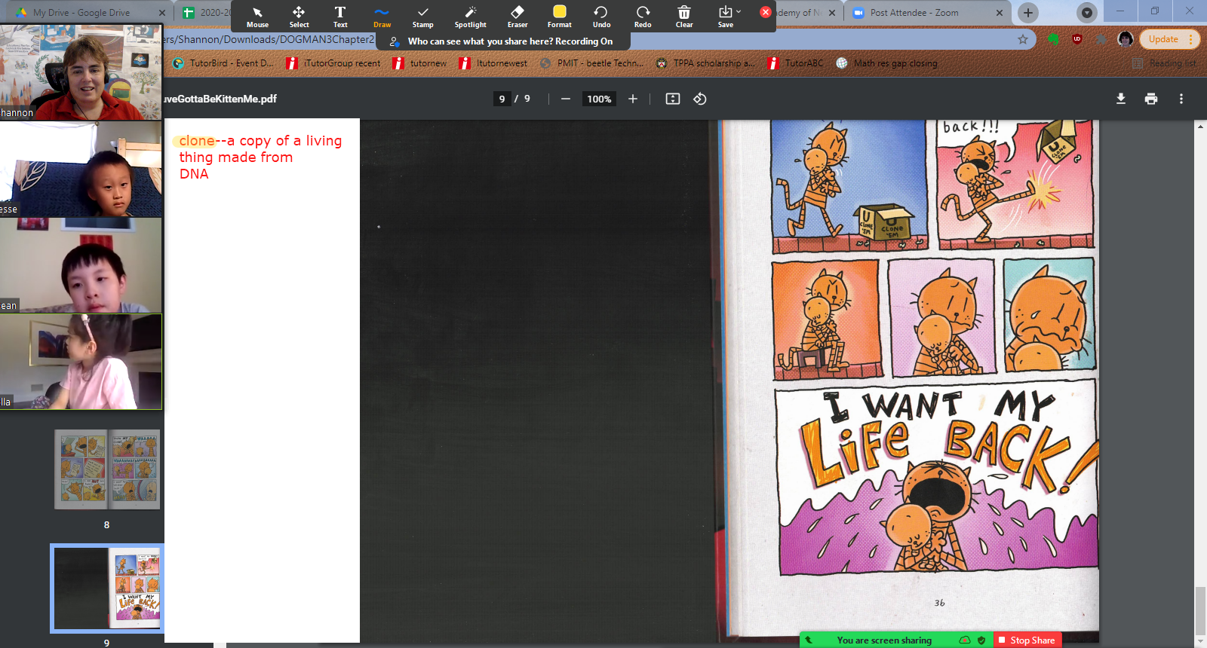Open the Chrome profile avatar

tap(1126, 39)
